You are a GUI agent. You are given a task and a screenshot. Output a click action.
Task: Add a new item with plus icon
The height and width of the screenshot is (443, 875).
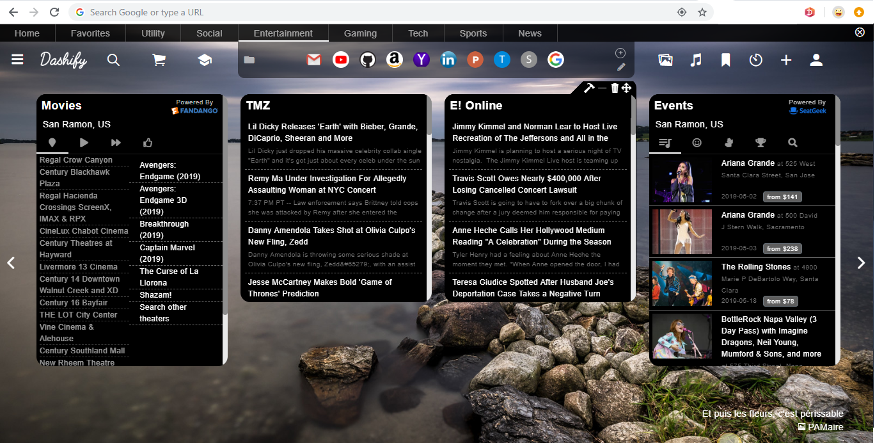pyautogui.click(x=785, y=60)
